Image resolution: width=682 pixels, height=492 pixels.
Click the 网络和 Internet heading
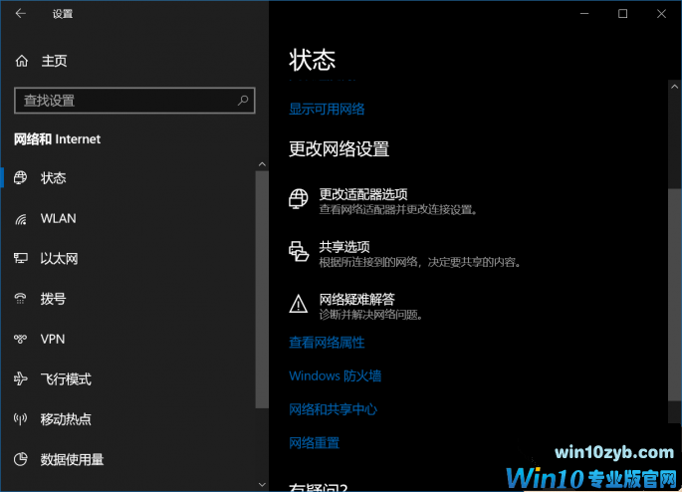click(57, 139)
